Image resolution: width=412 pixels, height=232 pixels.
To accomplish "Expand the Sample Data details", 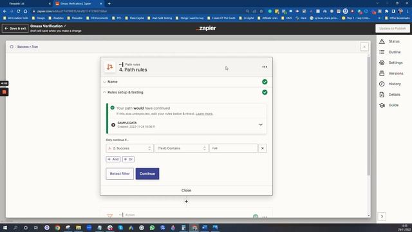I will (x=261, y=124).
